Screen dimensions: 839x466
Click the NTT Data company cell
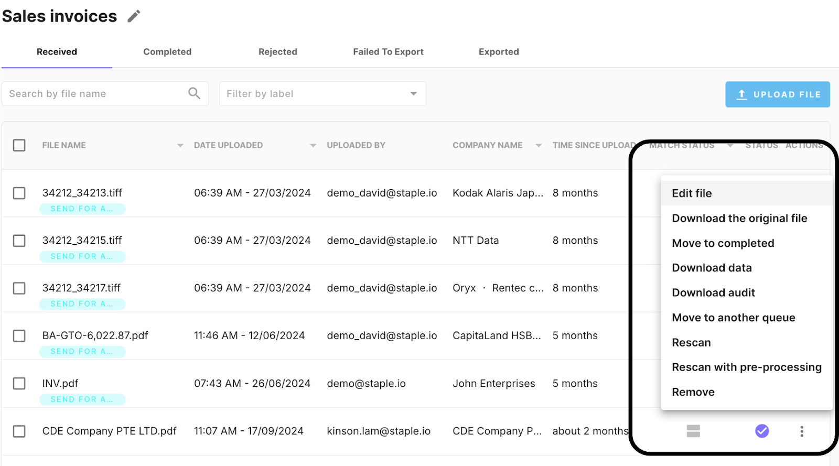click(x=476, y=241)
